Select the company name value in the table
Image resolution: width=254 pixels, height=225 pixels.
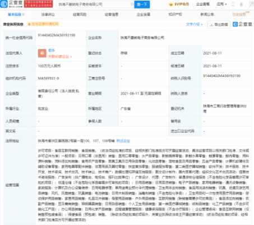click(x=142, y=38)
